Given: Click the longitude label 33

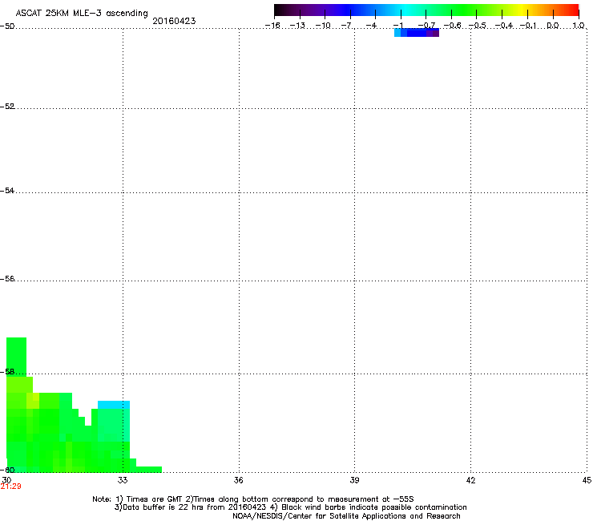Looking at the screenshot, I should tap(123, 480).
